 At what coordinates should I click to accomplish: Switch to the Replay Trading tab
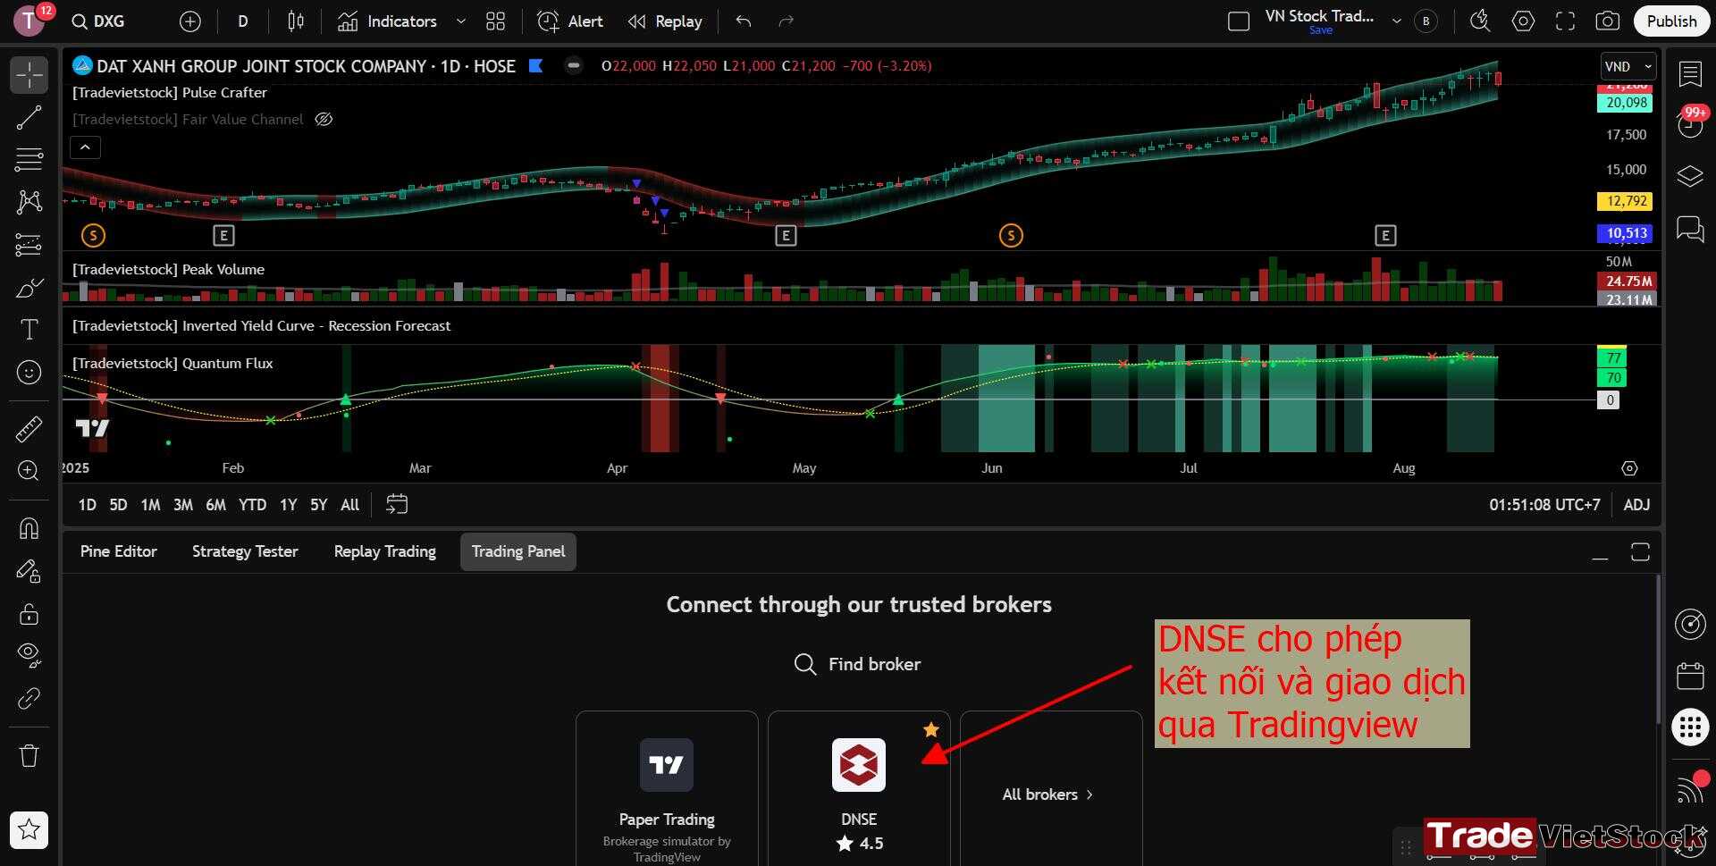[x=385, y=551]
